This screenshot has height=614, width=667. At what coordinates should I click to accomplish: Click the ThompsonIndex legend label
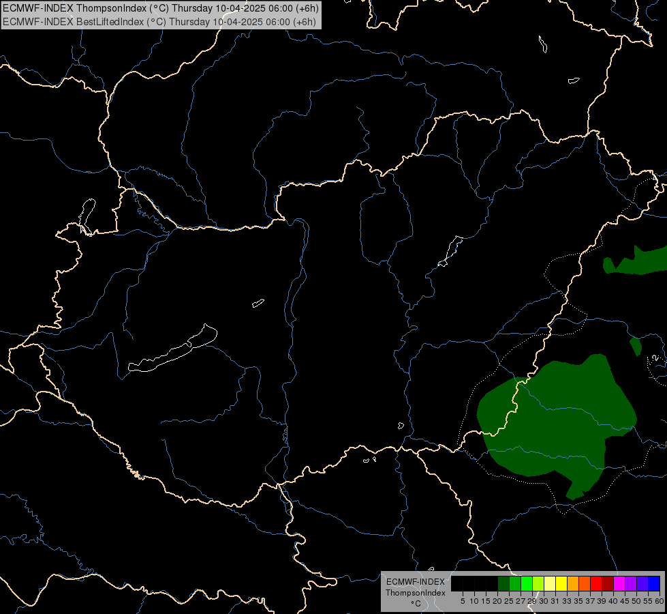click(415, 593)
